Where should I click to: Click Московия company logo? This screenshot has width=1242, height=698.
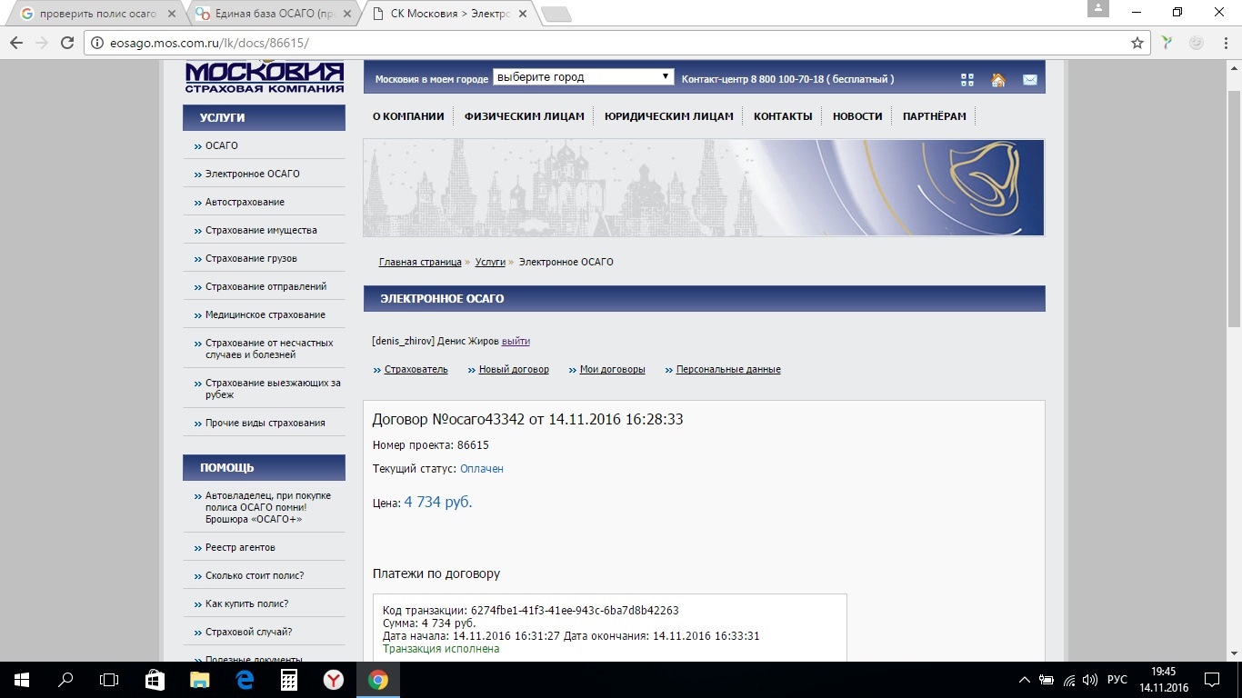point(265,77)
